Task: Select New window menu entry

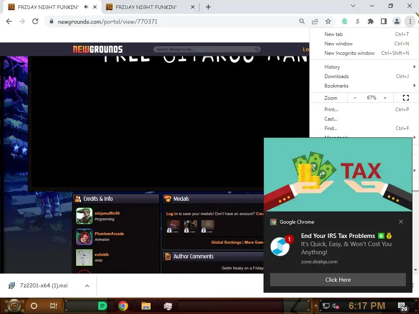Action: [364, 43]
